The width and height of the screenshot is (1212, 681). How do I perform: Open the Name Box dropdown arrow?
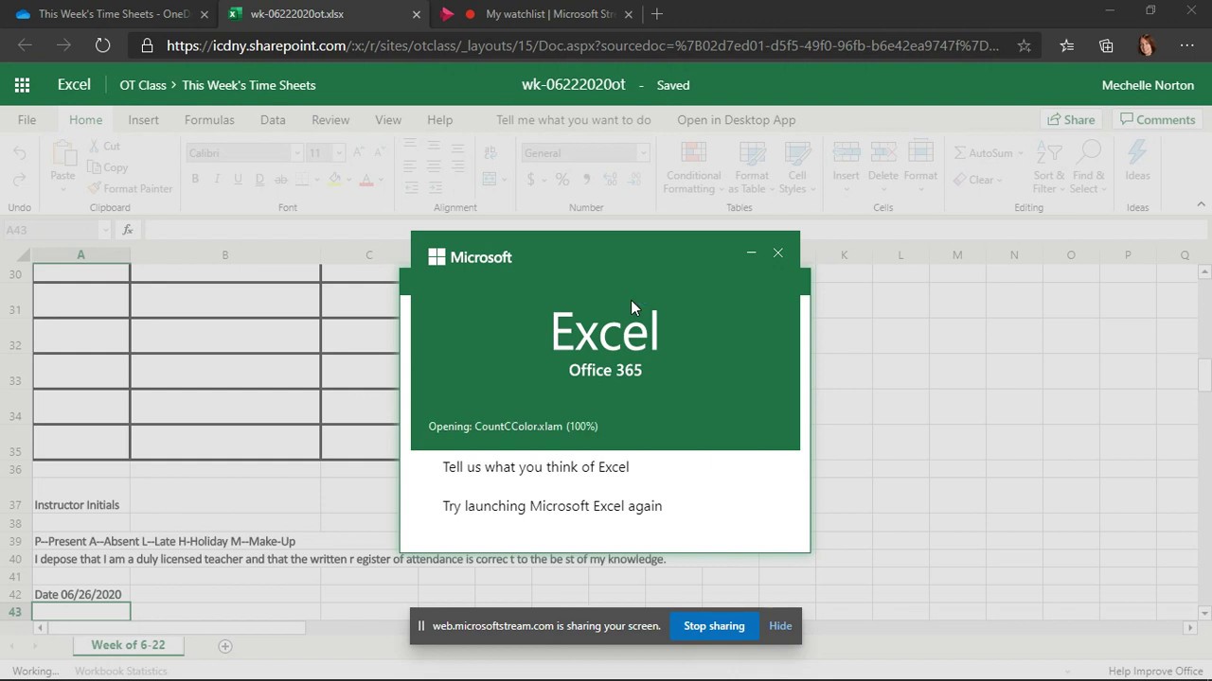pyautogui.click(x=104, y=230)
